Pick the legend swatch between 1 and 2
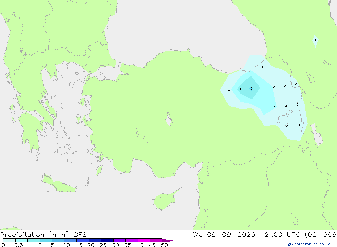The height and width of the screenshot is (247, 337). click(x=34, y=240)
